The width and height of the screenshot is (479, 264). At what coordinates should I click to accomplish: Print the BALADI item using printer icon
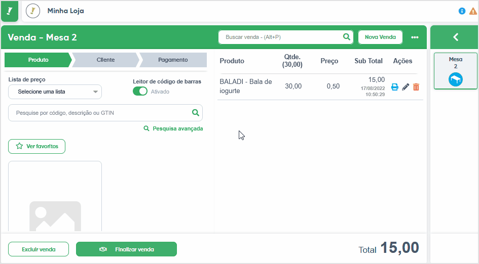[x=395, y=87]
